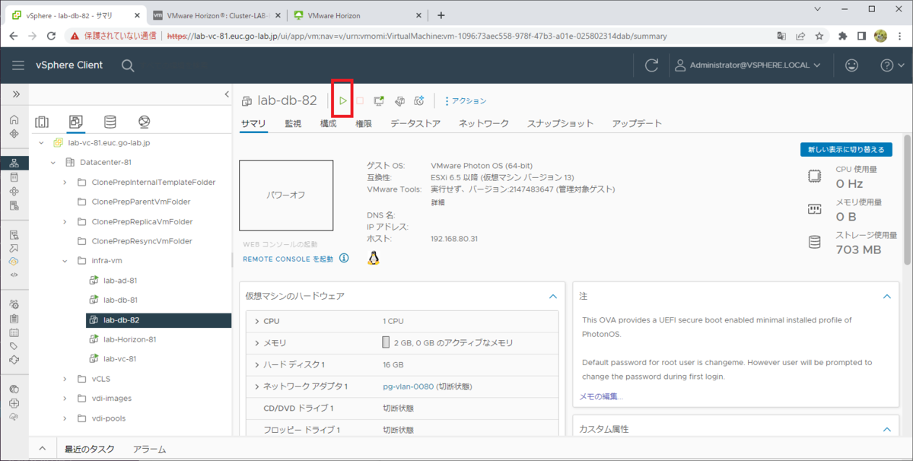Take a snapshot using the toolbar icon

[x=418, y=100]
